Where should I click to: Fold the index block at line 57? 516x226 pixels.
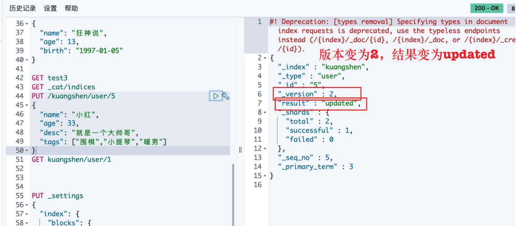27,214
